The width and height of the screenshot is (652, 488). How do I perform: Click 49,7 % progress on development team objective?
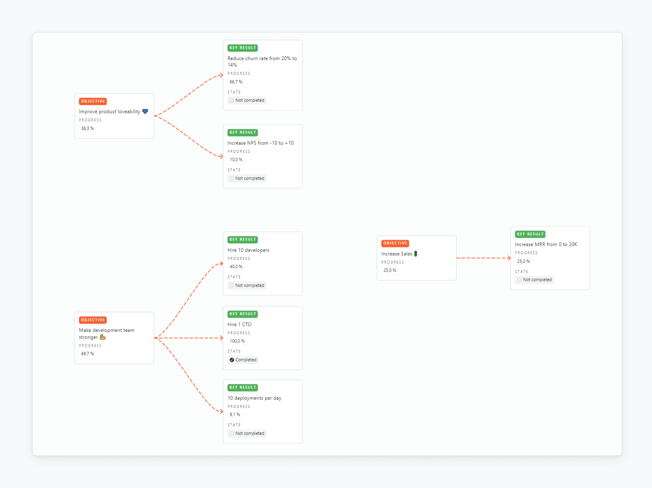click(87, 354)
